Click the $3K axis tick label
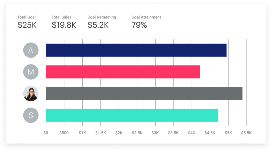This screenshot has height=151, width=272. pos(155,133)
